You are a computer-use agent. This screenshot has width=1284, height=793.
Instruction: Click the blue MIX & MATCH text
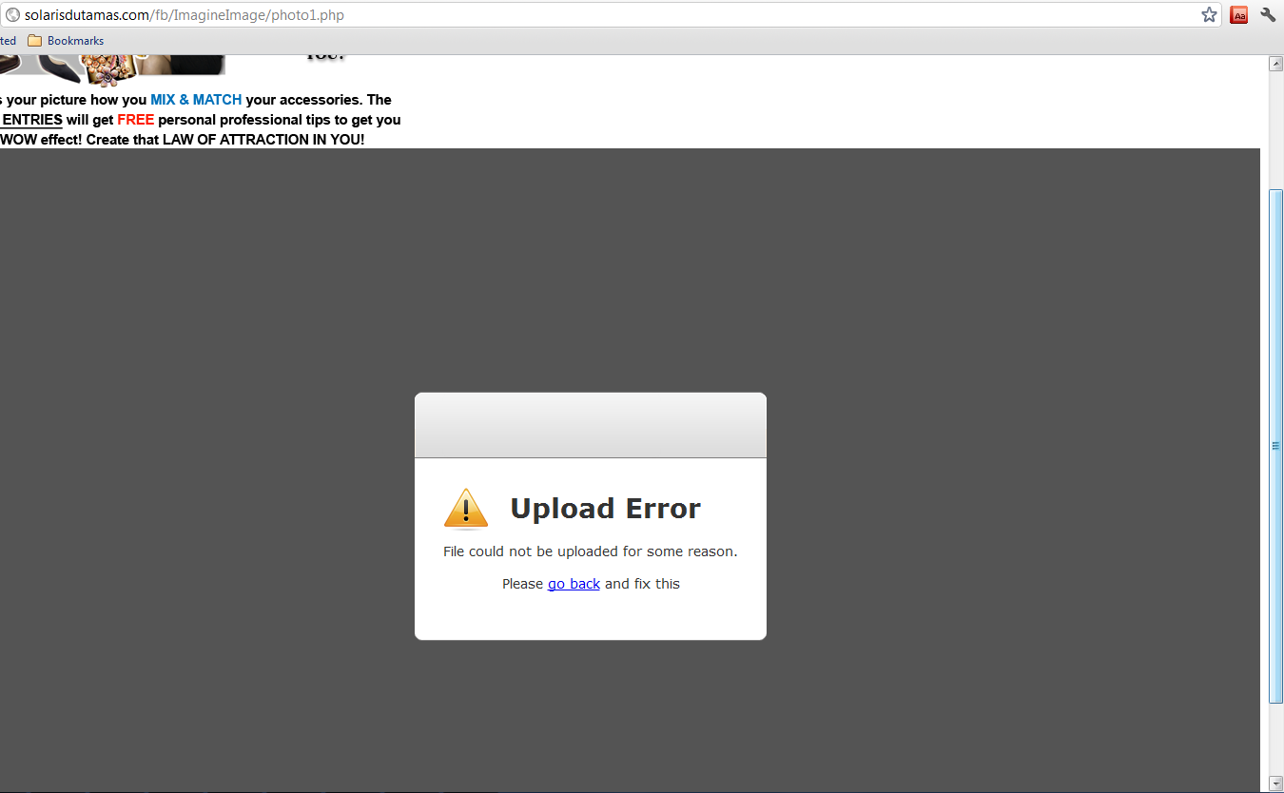click(x=196, y=100)
